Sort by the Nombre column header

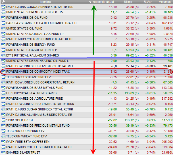click(x=45, y=2)
